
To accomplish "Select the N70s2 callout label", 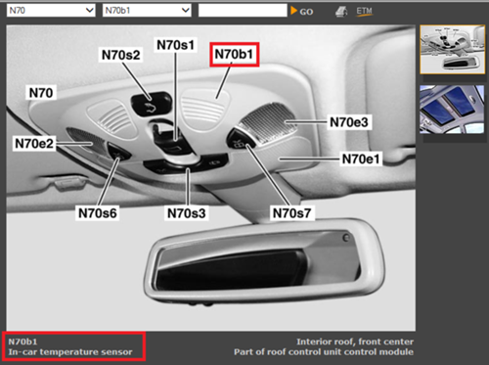I will pos(121,55).
